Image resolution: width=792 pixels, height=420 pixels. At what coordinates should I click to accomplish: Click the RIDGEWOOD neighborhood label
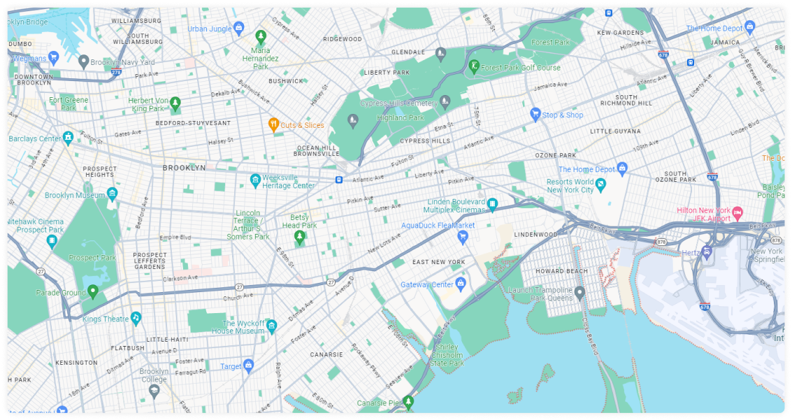343,39
